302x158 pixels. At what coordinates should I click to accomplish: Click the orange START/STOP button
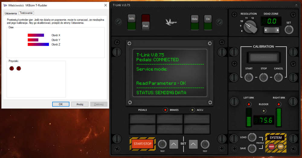click(143, 144)
